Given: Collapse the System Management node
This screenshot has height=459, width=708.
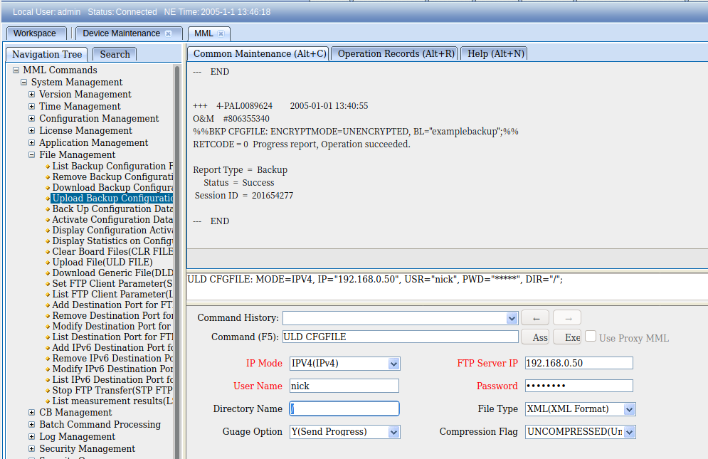Looking at the screenshot, I should pos(24,83).
